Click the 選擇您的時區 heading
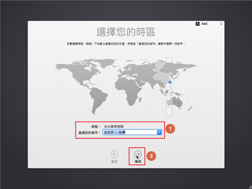This screenshot has height=189, width=252. pos(126,32)
